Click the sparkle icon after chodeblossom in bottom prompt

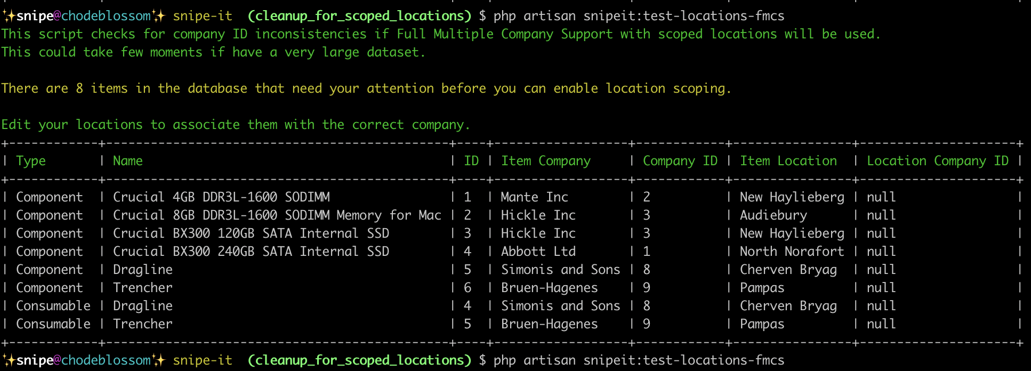point(159,360)
